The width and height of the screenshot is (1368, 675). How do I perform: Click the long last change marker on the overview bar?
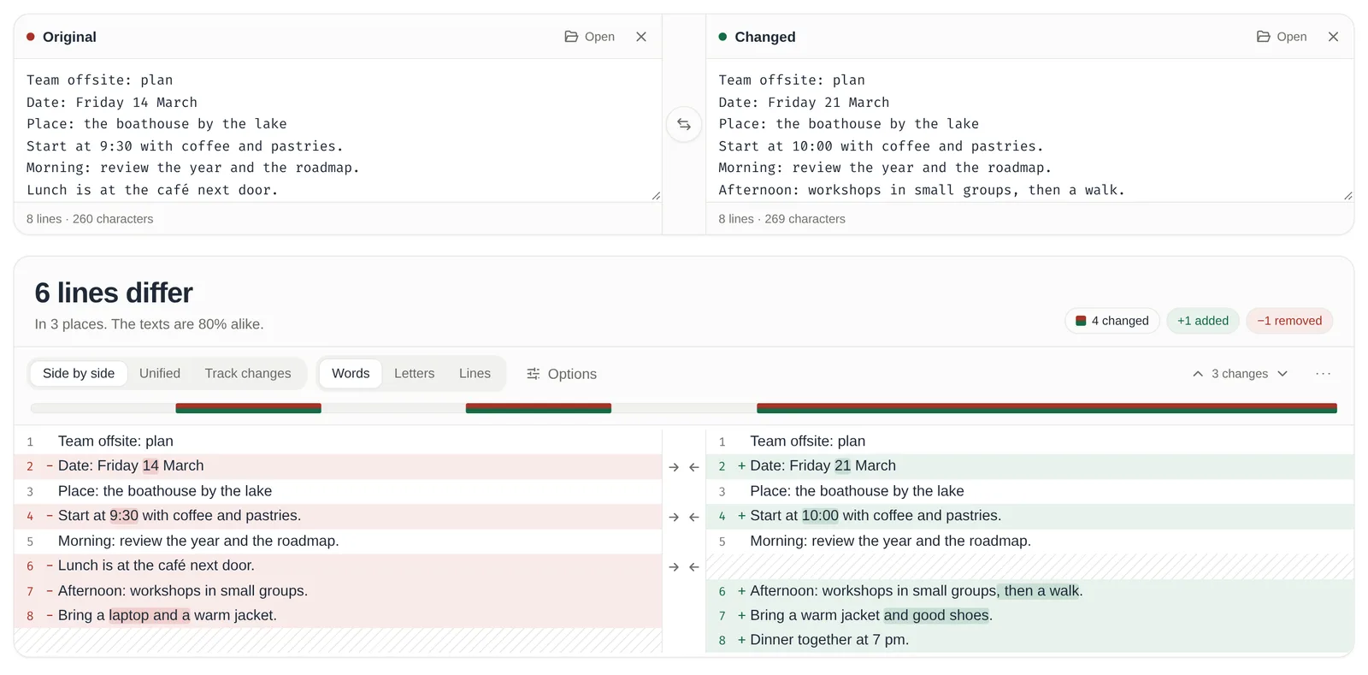pyautogui.click(x=1047, y=408)
